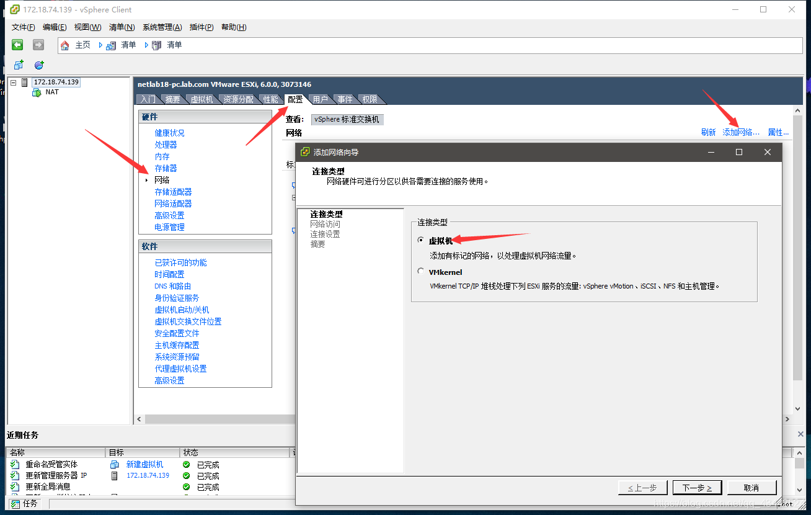Screen dimensions: 811x515
Task: Select the 虚拟机 connection type radio button
Action: [422, 240]
